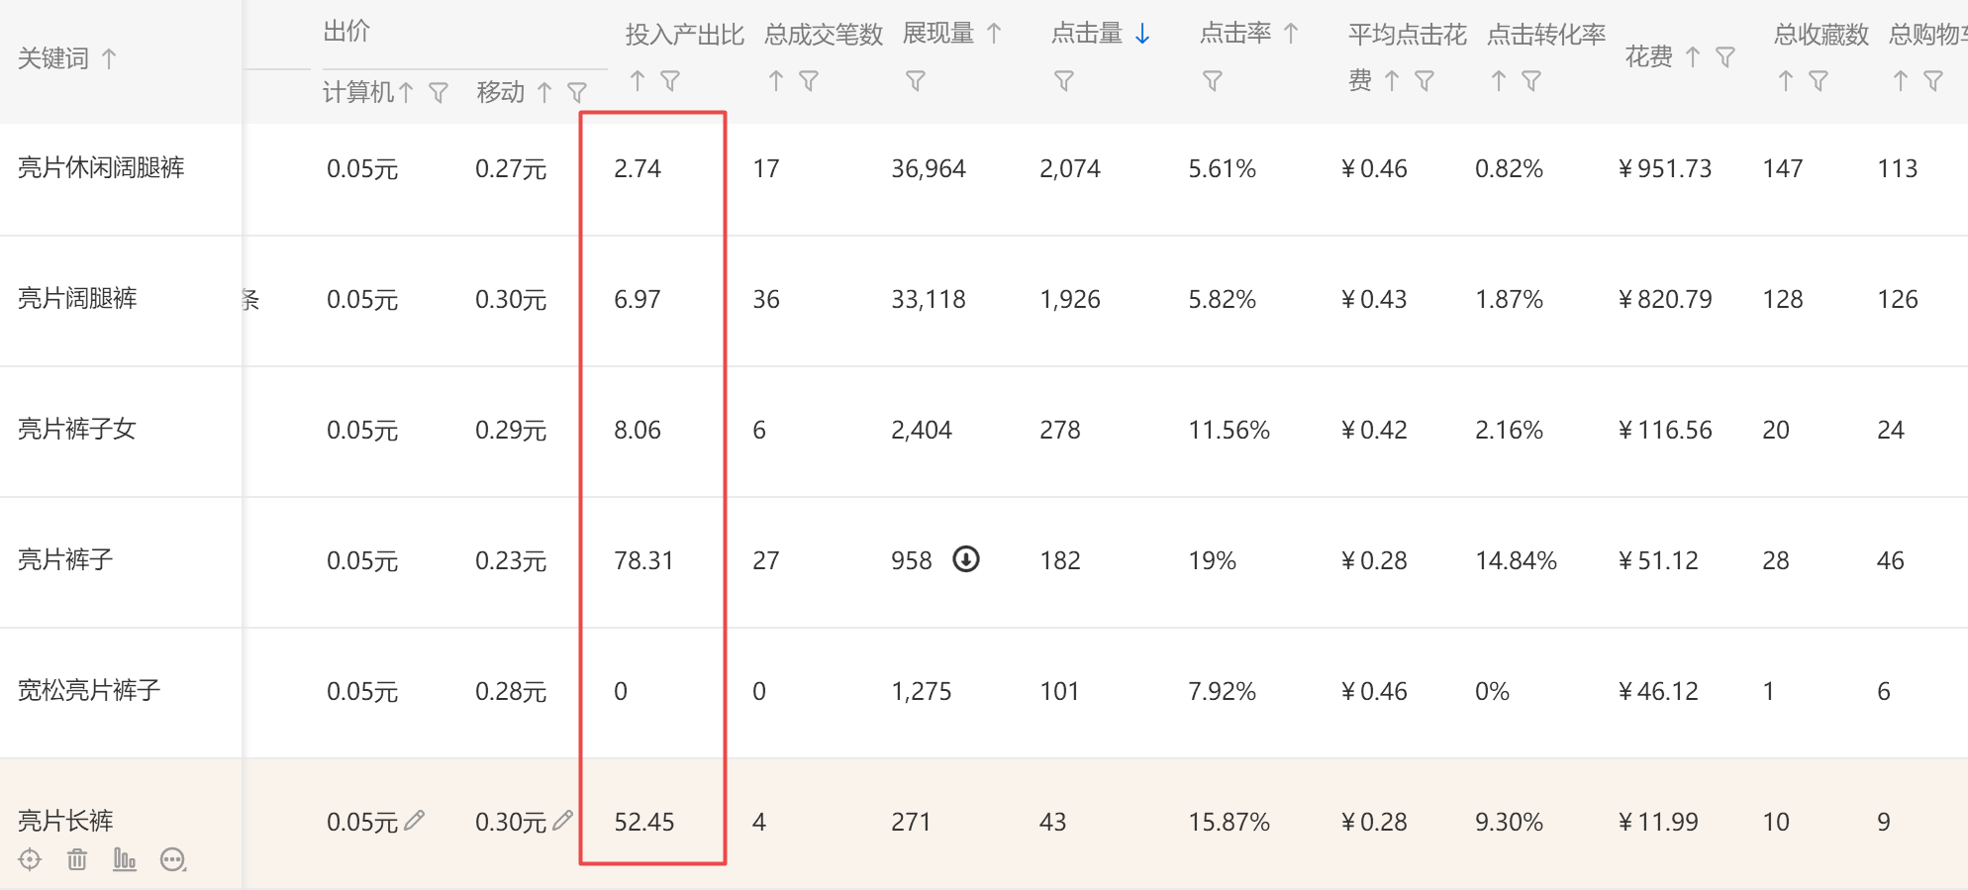Viewport: 1968px width, 890px height.
Task: Sort 总购物车 column arrow
Action: (x=1901, y=80)
